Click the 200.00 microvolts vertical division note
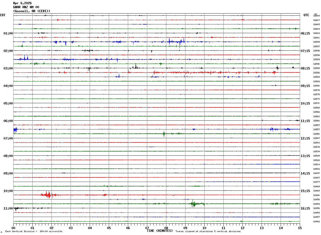 34,231
